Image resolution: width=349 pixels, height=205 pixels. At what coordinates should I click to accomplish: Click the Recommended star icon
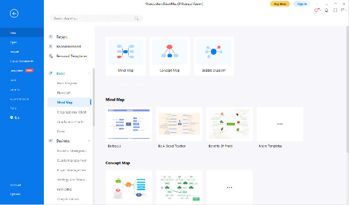point(50,46)
